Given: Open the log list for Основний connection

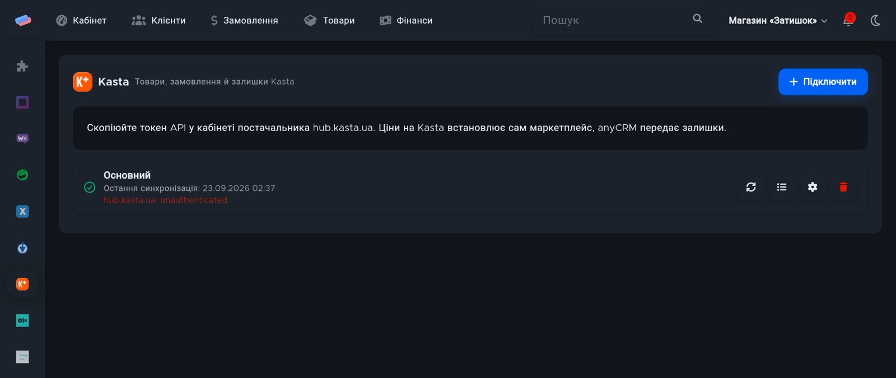Looking at the screenshot, I should click(x=782, y=187).
